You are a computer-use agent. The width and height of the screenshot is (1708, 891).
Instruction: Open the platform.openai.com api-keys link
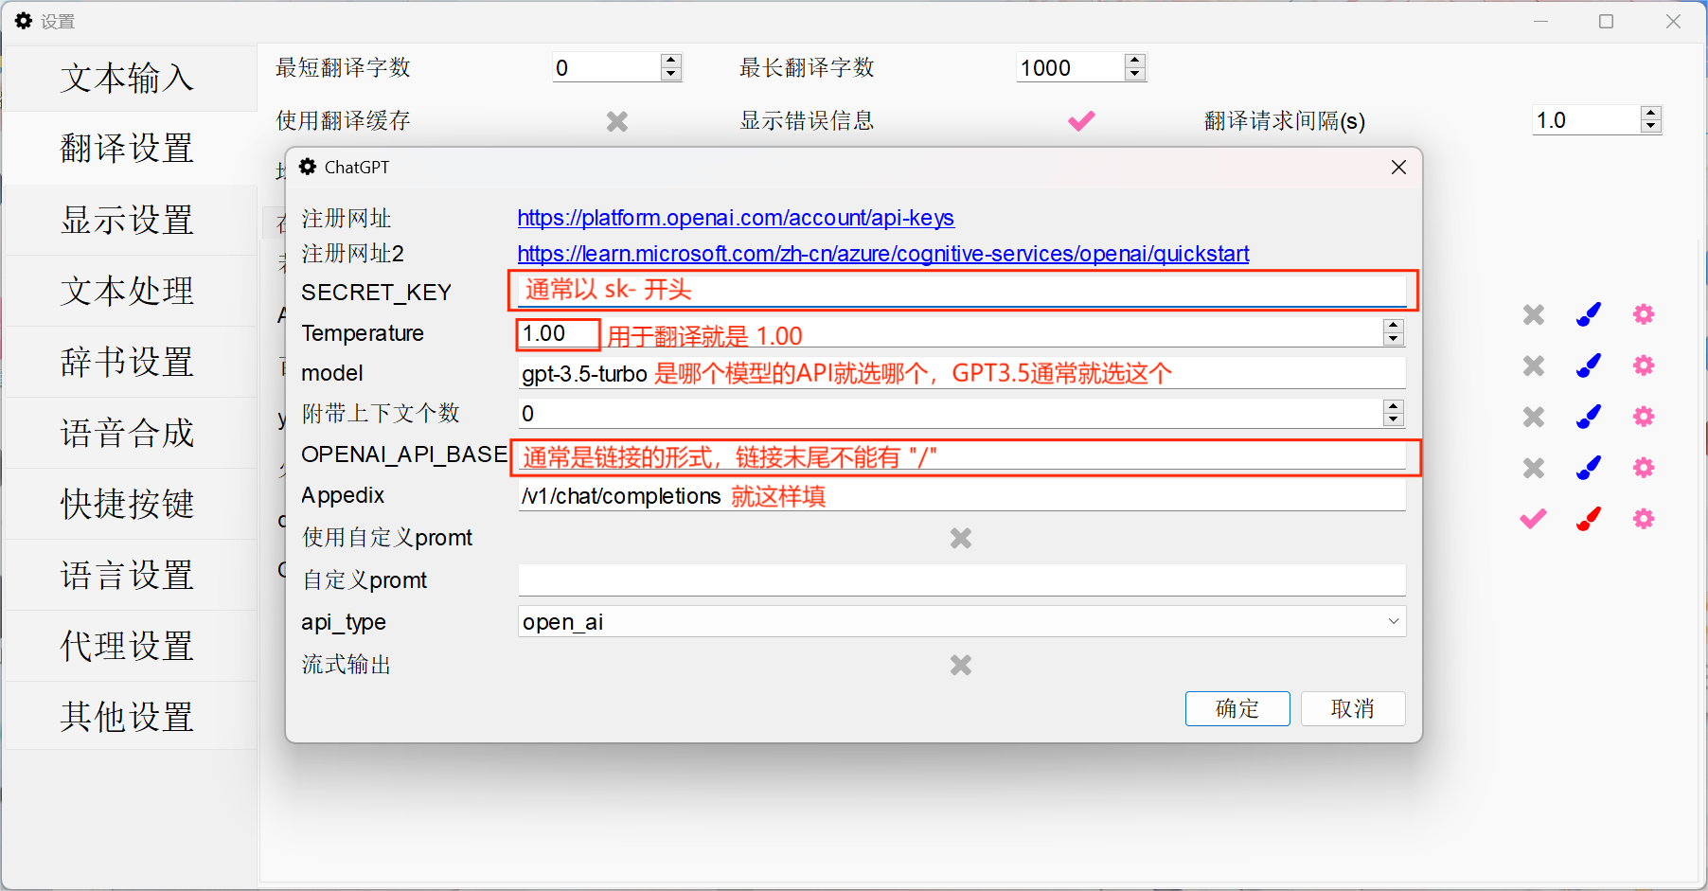tap(735, 219)
